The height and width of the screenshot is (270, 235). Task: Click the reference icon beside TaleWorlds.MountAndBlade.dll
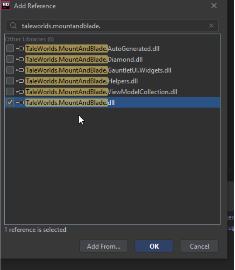coord(20,103)
